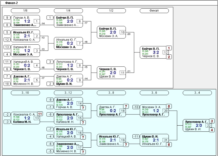Click the -21 loser label after Чернов semifinal

coord(129,71)
